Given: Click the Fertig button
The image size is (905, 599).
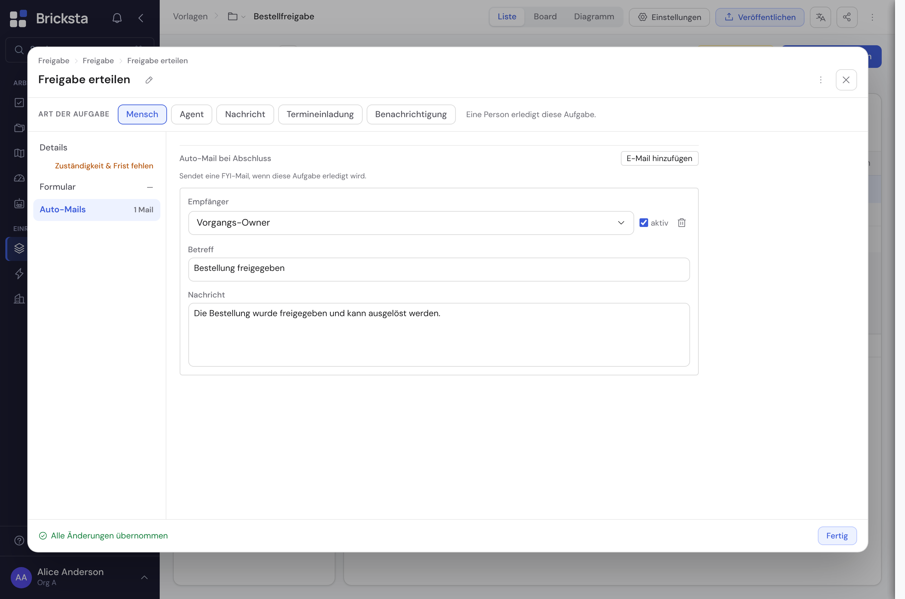Looking at the screenshot, I should (x=837, y=535).
